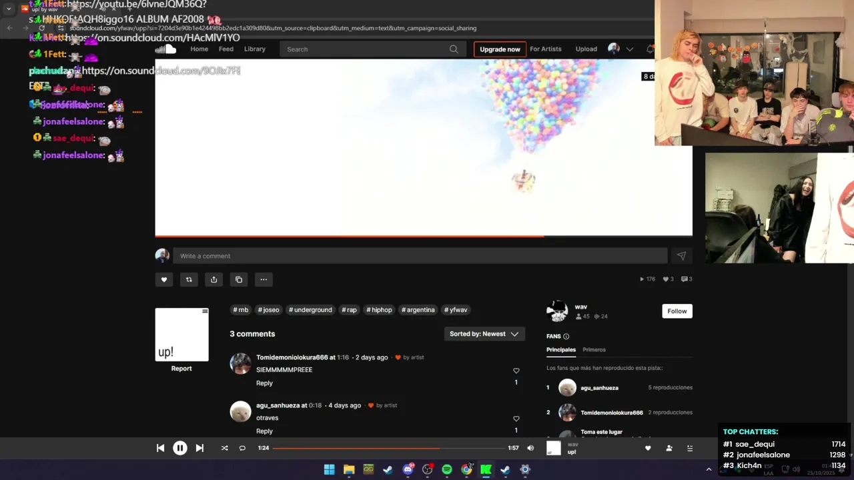
Task: Toggle shuffle in player bar
Action: (224, 448)
